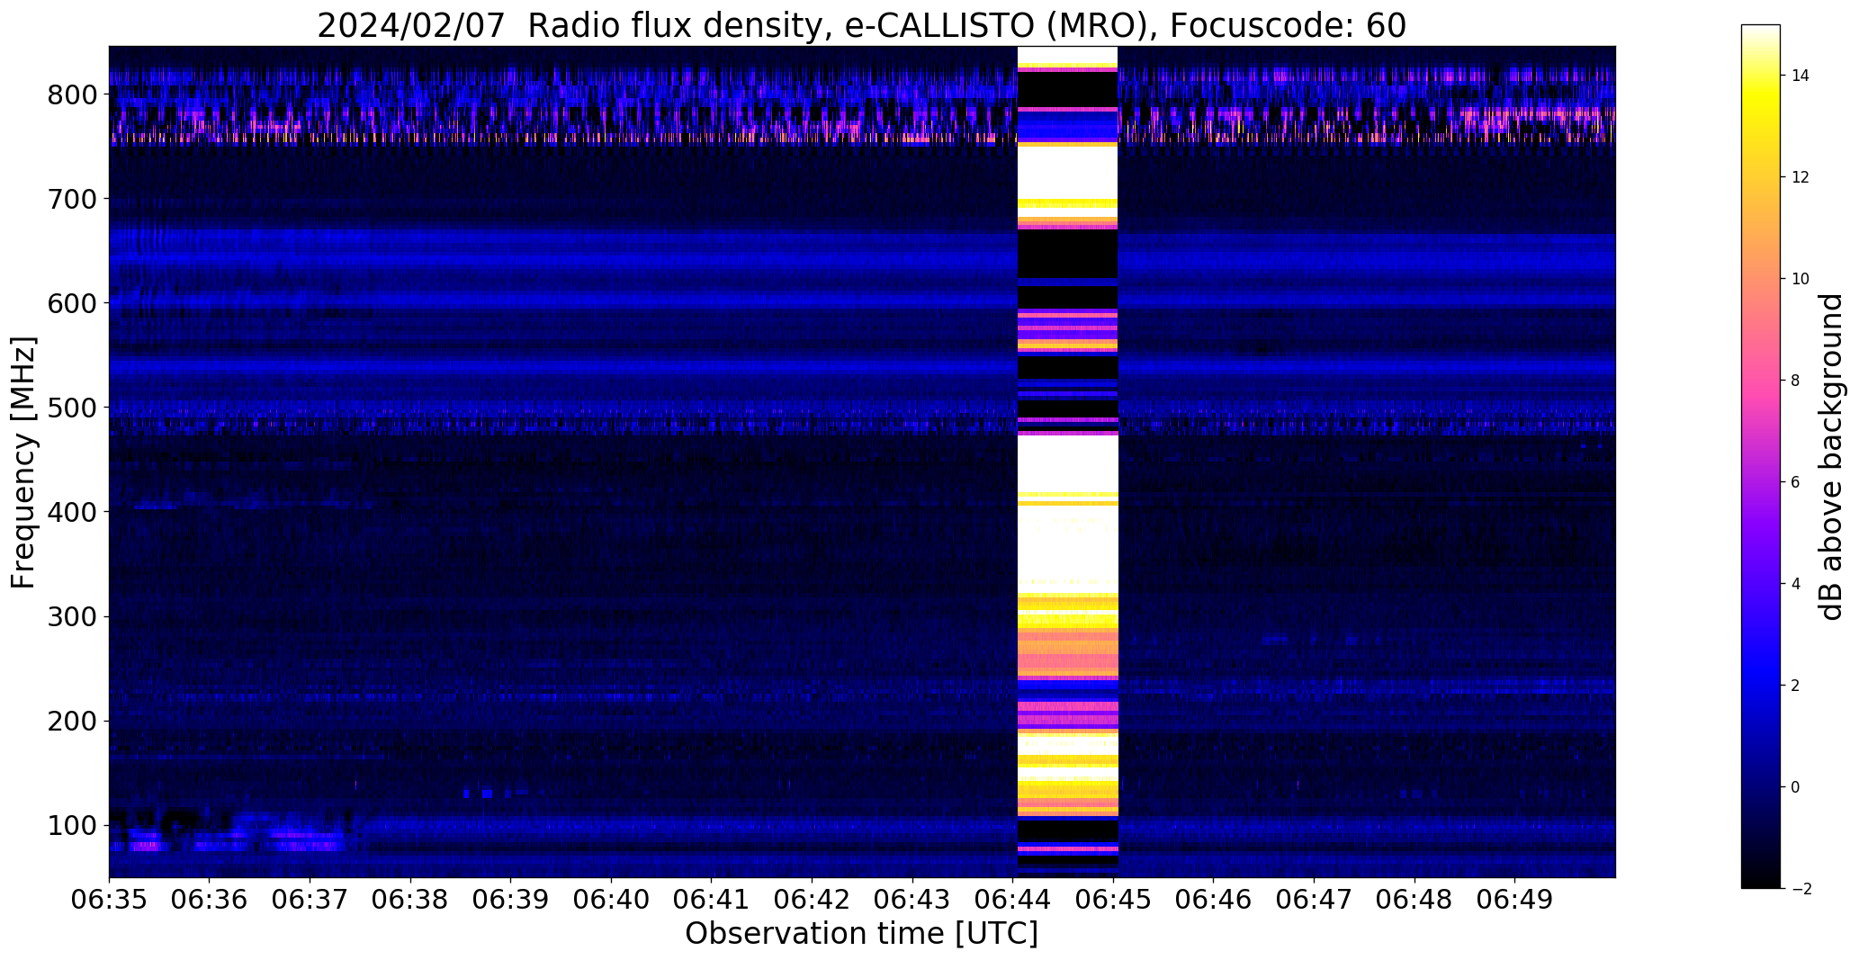
Task: Click the 100 frequency tick label
Action: 72,825
